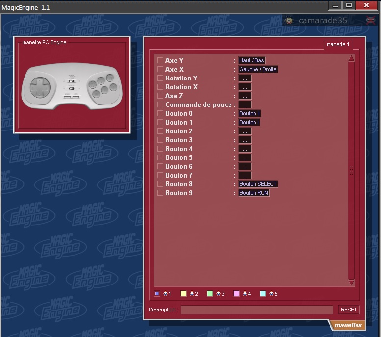Tick the Axe X checkbox
Screen dimensions: 381x337
point(160,69)
